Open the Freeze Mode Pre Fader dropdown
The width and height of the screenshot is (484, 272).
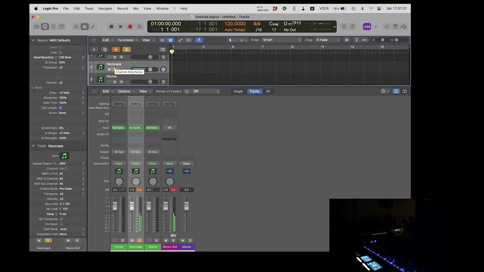(x=72, y=189)
